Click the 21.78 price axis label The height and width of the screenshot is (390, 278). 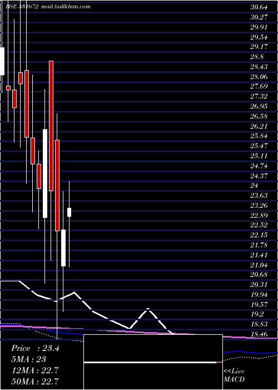[259, 245]
